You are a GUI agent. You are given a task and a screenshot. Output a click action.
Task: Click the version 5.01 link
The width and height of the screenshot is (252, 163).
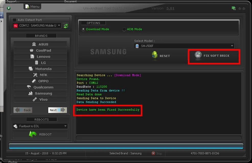170,8
